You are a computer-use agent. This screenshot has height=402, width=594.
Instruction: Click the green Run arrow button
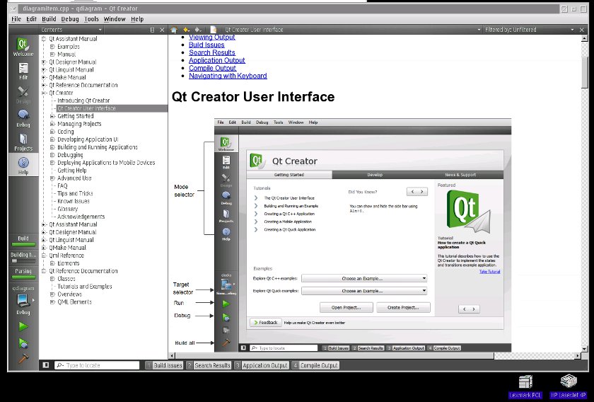pos(23,326)
